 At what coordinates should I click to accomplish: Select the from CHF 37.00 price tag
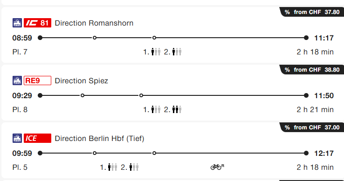[312, 127]
